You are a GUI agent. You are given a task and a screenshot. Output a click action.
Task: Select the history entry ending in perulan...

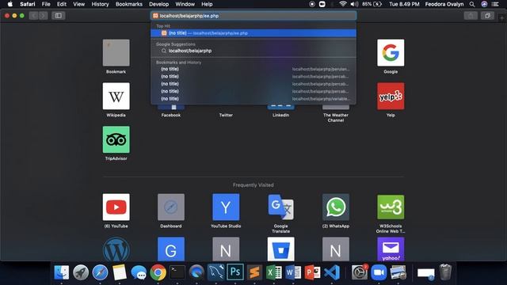pos(253,69)
